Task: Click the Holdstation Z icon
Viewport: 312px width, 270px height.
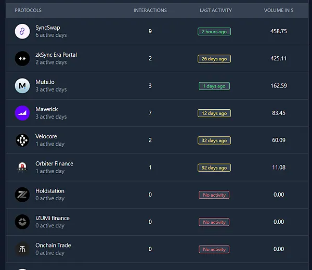Action: tap(22, 195)
